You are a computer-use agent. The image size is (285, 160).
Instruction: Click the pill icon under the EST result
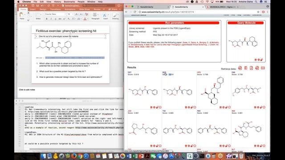[x=157, y=107]
